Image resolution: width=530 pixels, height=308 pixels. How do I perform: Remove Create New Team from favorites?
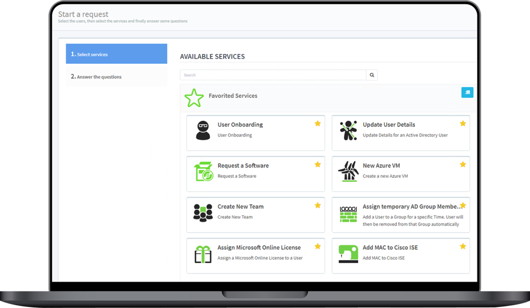[x=318, y=205]
